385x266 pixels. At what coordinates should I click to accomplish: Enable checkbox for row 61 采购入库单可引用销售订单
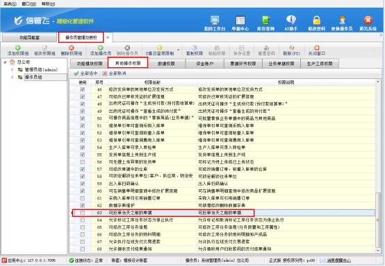point(83,198)
